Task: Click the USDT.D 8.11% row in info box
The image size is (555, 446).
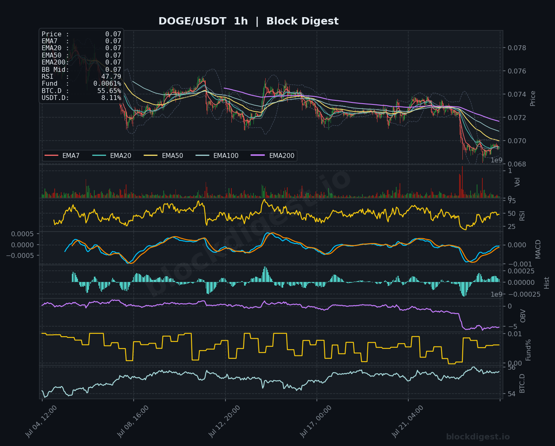Action: 81,98
